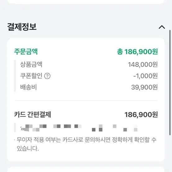Tap the -1,000원 coupon discount value
Viewport: 172px width, 172px height.
click(145, 76)
